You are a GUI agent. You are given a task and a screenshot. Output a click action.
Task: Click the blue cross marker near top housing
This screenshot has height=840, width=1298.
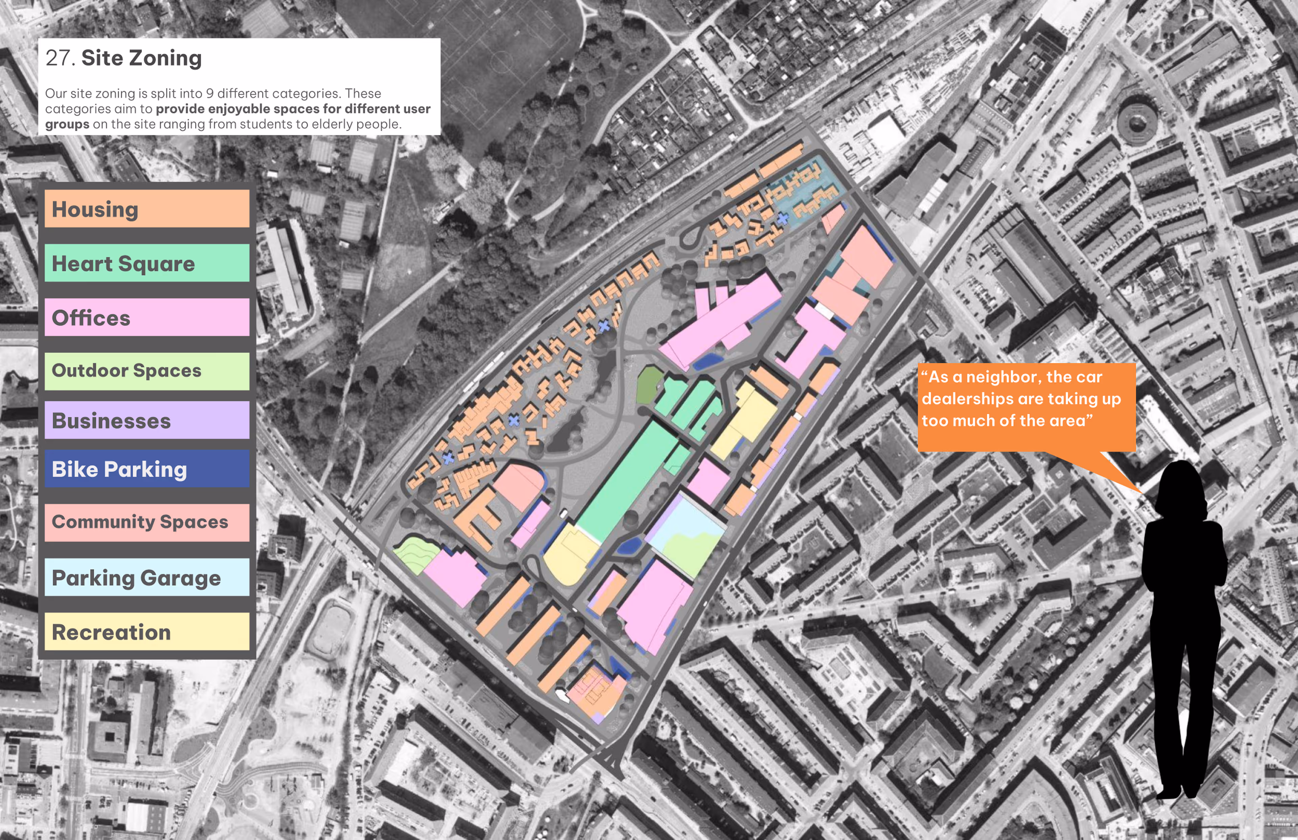tap(783, 219)
